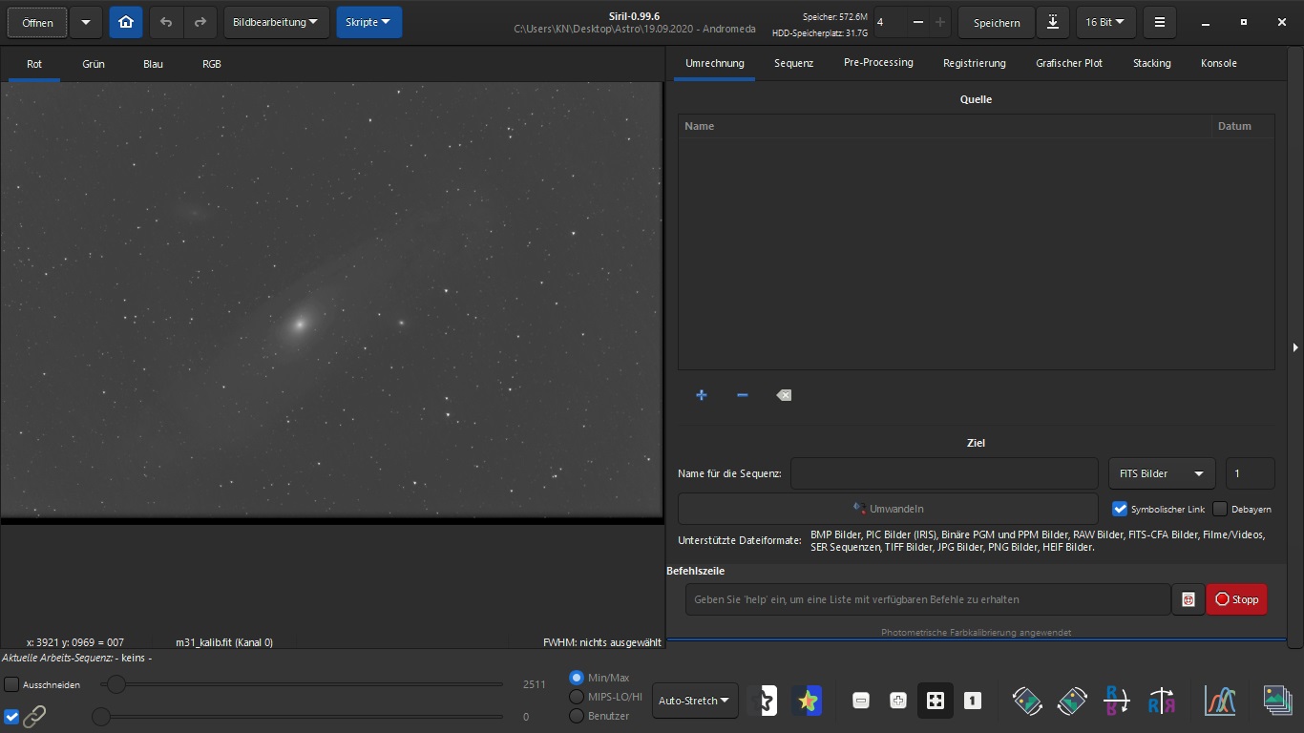Click the Speichern button
This screenshot has width=1304, height=733.
pos(997,22)
